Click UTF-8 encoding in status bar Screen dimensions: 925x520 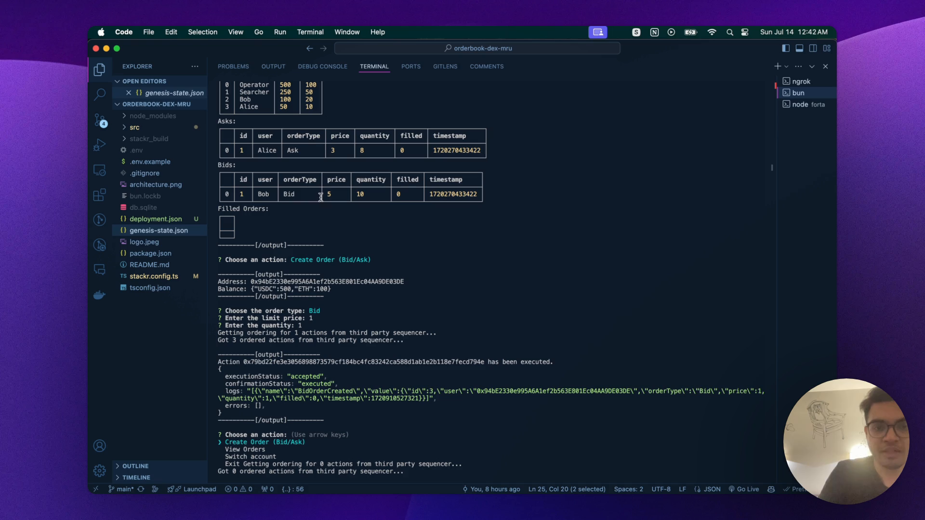pyautogui.click(x=661, y=489)
